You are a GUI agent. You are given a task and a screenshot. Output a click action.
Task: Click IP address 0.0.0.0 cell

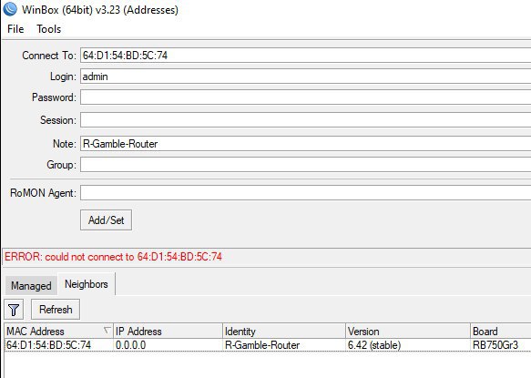click(x=131, y=345)
